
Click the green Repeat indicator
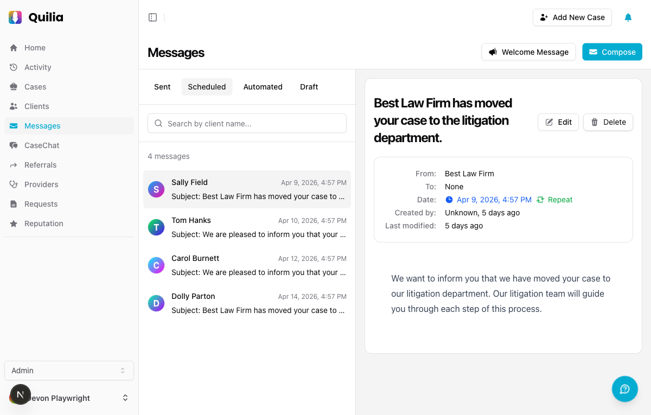coord(555,200)
